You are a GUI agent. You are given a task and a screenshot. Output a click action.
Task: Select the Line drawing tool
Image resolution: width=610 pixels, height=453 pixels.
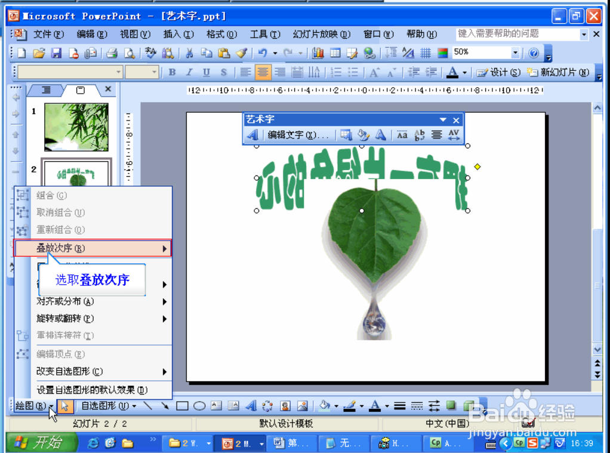pyautogui.click(x=148, y=406)
